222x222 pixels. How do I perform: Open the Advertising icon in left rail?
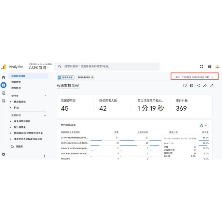tap(3, 101)
